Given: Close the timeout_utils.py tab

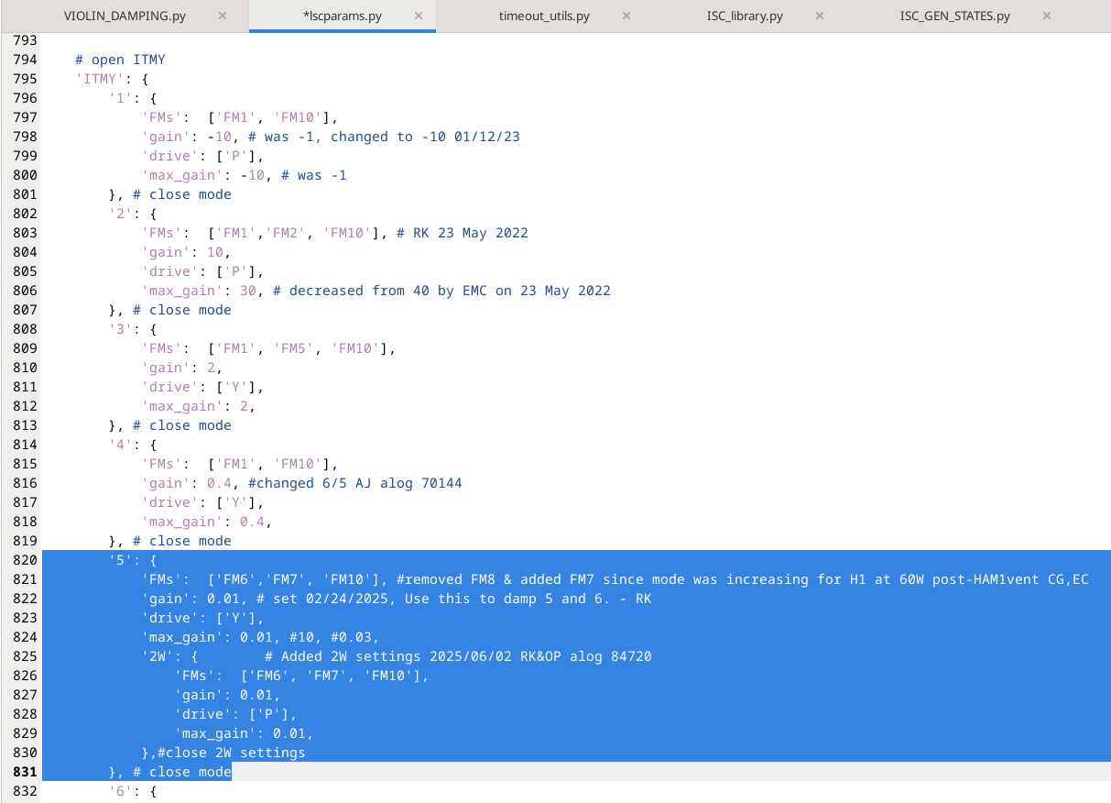Looking at the screenshot, I should tap(626, 16).
